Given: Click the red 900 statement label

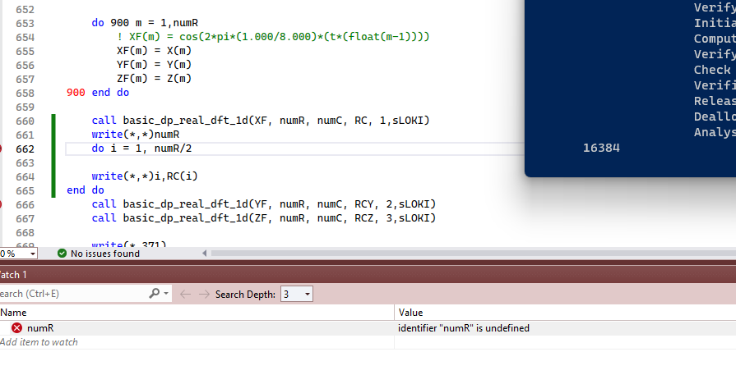Looking at the screenshot, I should pyautogui.click(x=76, y=93).
